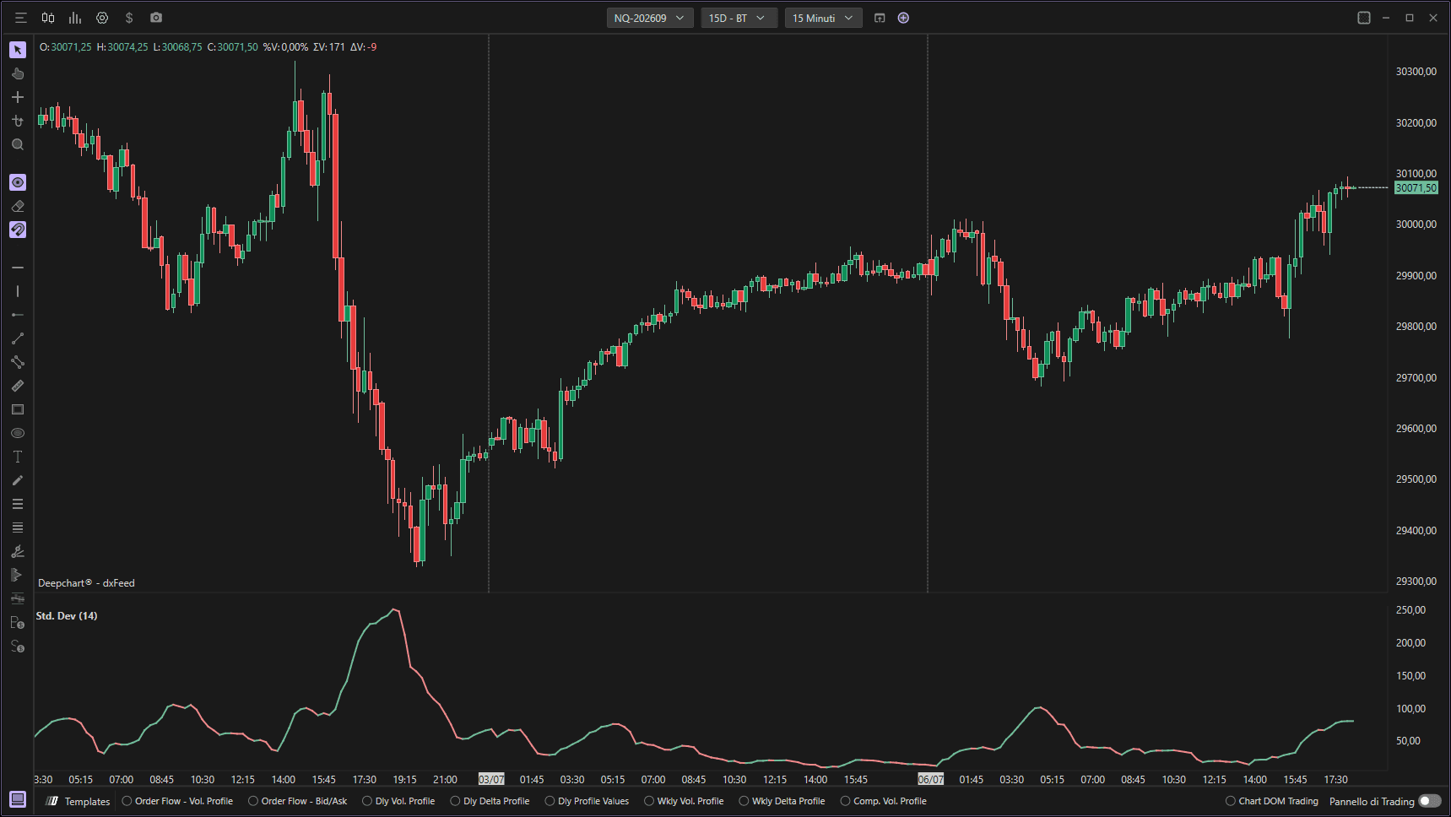Select the arrow pointer tool

(18, 50)
